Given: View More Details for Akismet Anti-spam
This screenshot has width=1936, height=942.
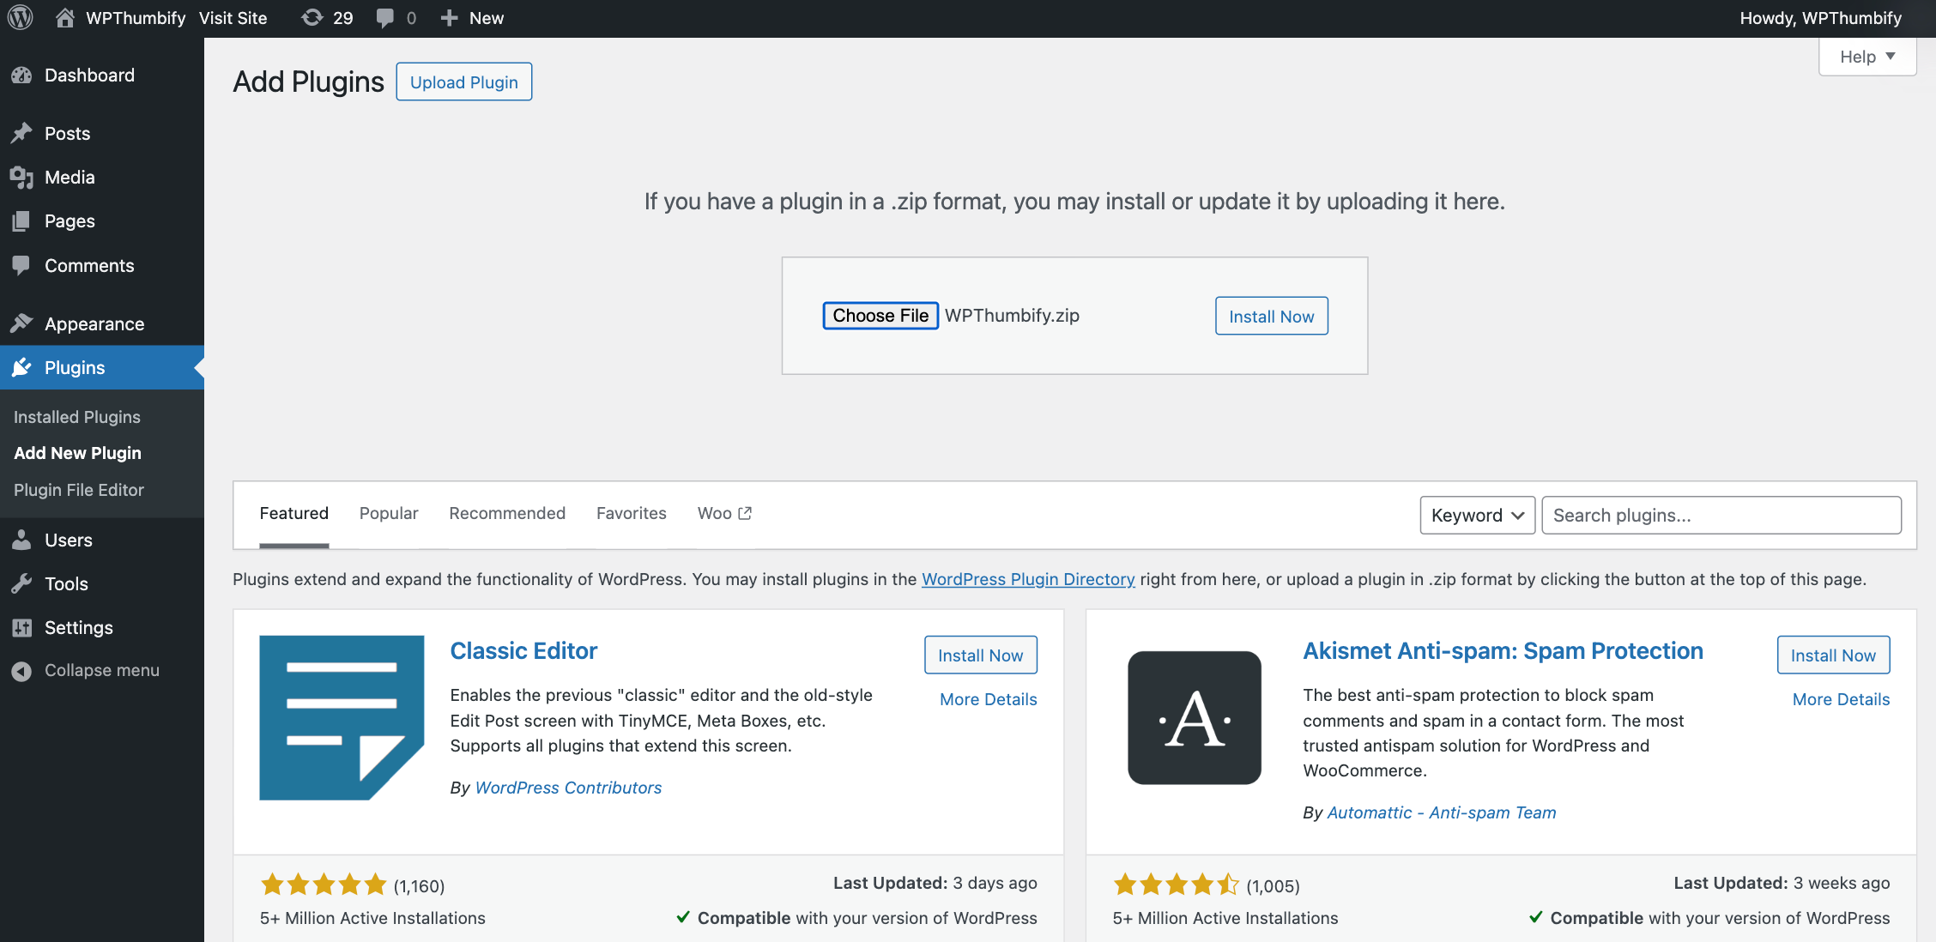Looking at the screenshot, I should click(1842, 699).
